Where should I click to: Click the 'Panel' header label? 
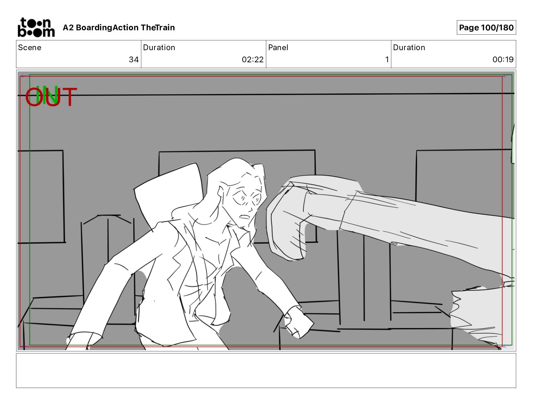[x=278, y=47]
